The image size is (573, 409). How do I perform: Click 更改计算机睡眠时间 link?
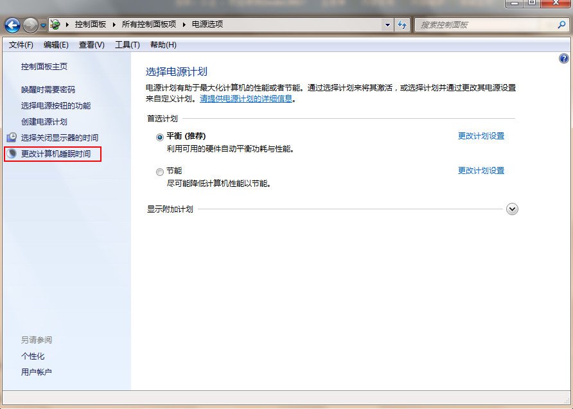pos(55,153)
